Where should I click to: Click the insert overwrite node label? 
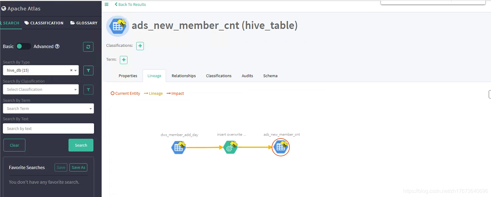tap(232, 135)
